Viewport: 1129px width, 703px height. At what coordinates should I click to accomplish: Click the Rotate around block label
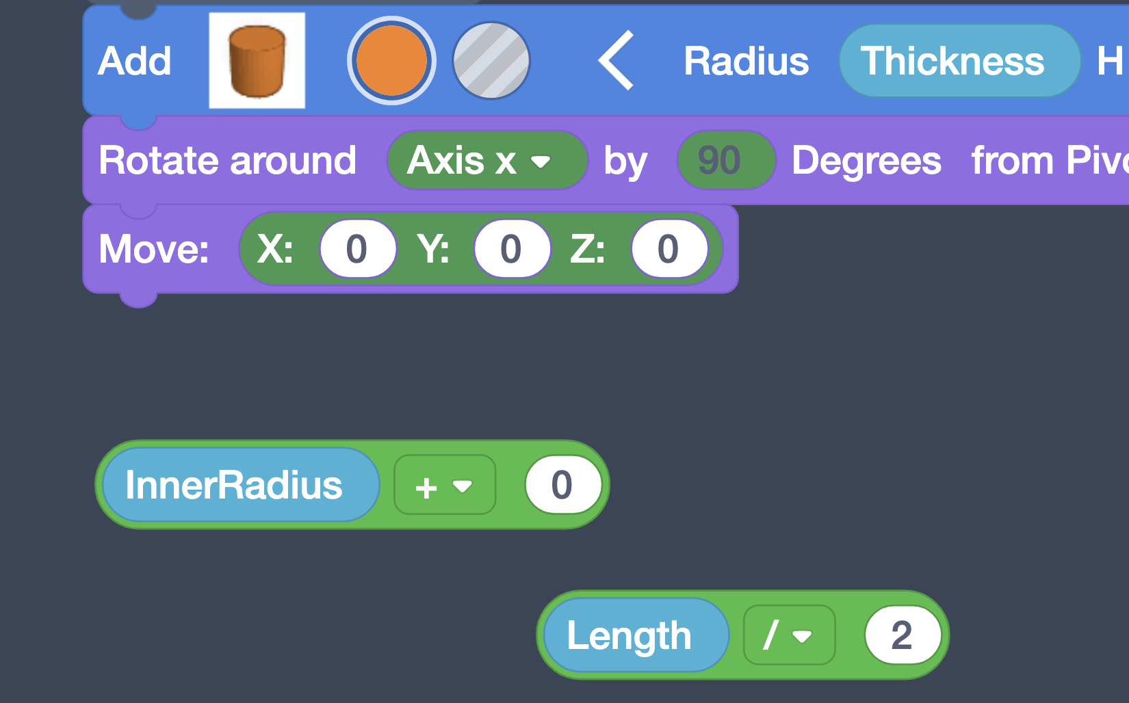click(x=227, y=161)
